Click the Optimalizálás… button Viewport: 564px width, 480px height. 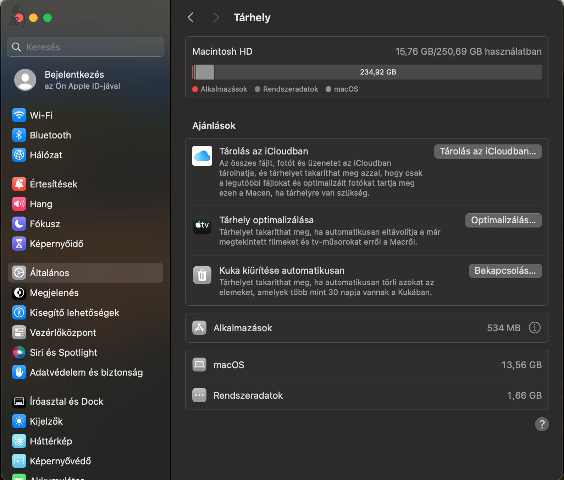503,220
